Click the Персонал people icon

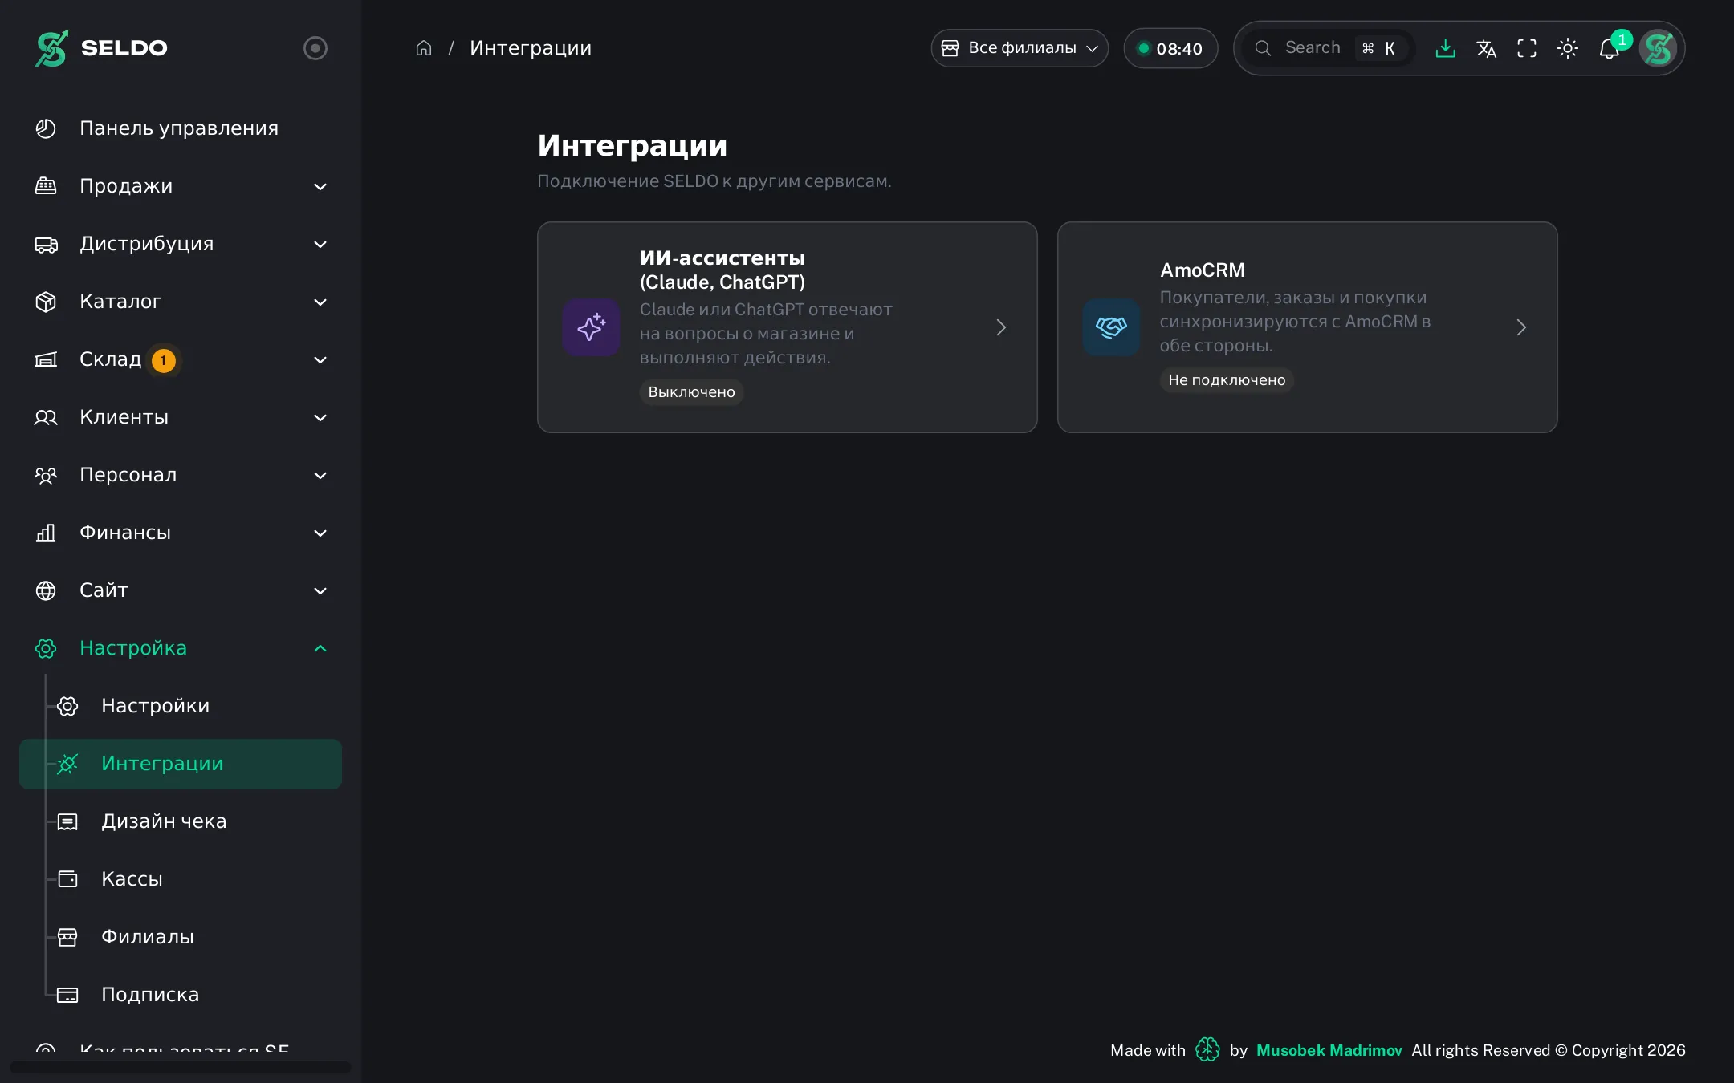(x=46, y=475)
